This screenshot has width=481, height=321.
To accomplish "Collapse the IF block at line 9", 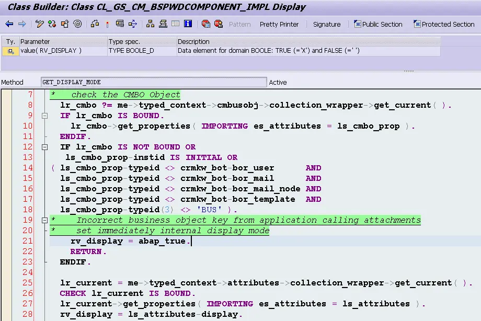I will [x=45, y=116].
